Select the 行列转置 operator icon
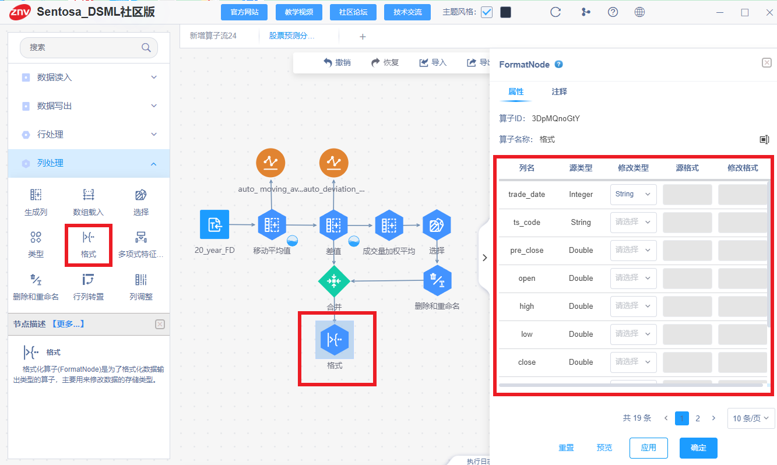This screenshot has width=777, height=465. (89, 279)
